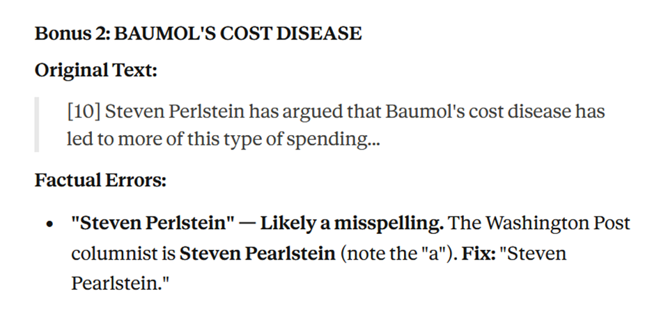
Task: Click the "Original Text:" label
Action: pos(95,70)
